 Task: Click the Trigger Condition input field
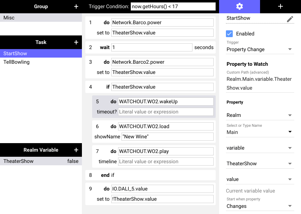point(173,6)
